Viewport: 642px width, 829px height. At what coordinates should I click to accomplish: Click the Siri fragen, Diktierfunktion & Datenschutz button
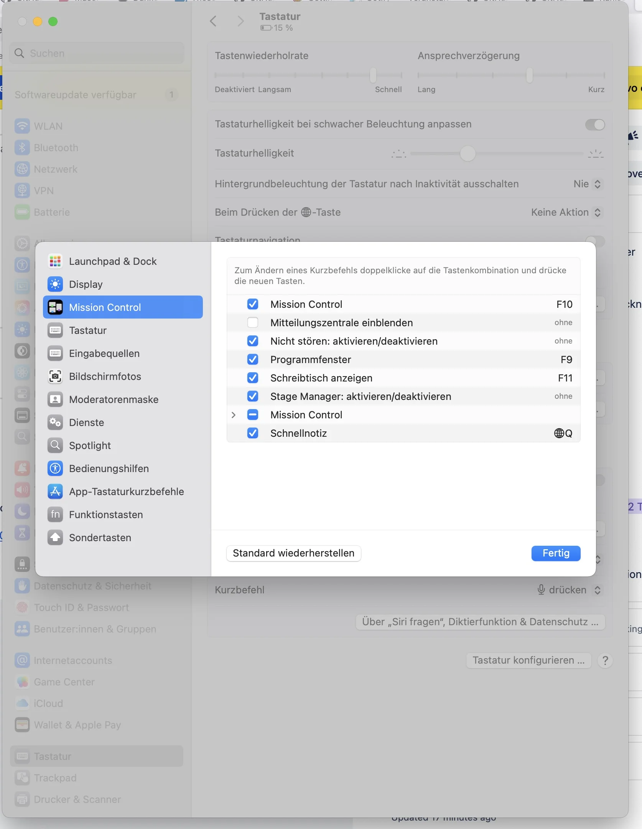coord(480,622)
